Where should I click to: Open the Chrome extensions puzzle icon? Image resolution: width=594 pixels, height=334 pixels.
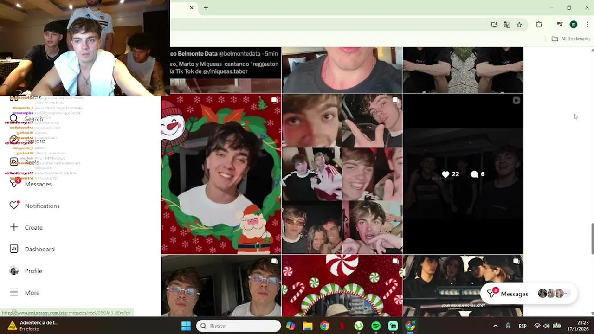pos(539,25)
